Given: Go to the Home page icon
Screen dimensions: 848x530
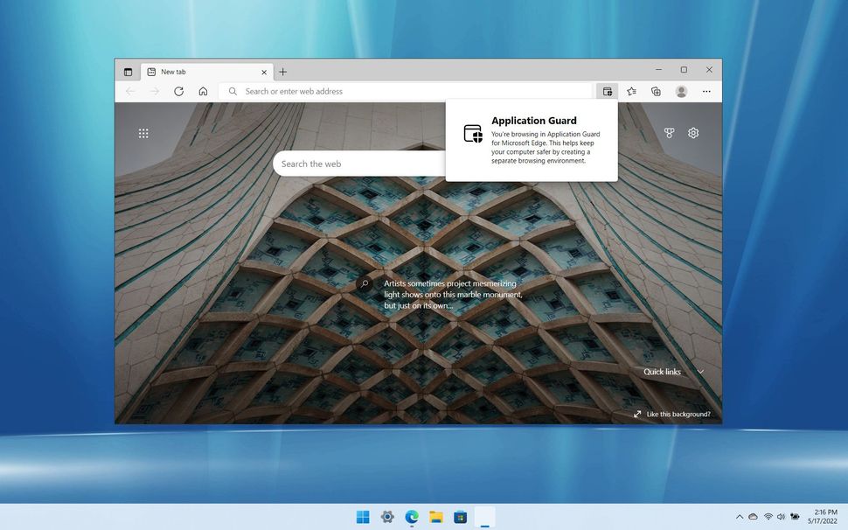Looking at the screenshot, I should tap(203, 91).
